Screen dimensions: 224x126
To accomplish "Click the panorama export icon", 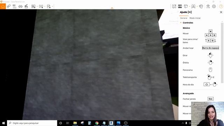I will pyautogui.click(x=41, y=6).
